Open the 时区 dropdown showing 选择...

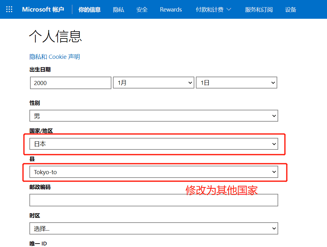tap(154, 228)
